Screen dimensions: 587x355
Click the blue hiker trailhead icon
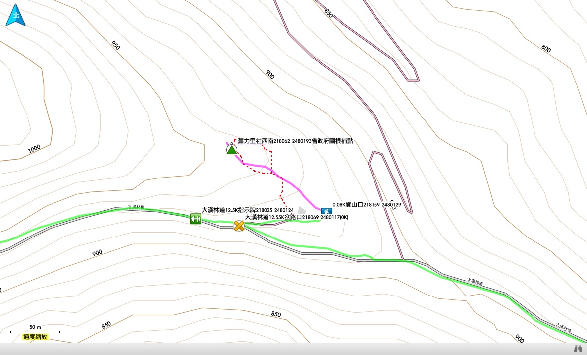click(326, 211)
